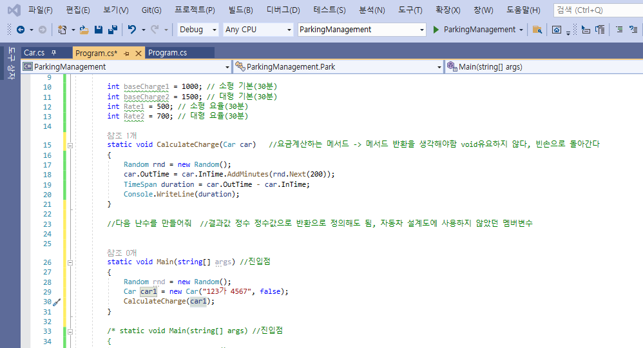Open the 파일(F) menu
Screen dimensions: 643x348
(40, 10)
